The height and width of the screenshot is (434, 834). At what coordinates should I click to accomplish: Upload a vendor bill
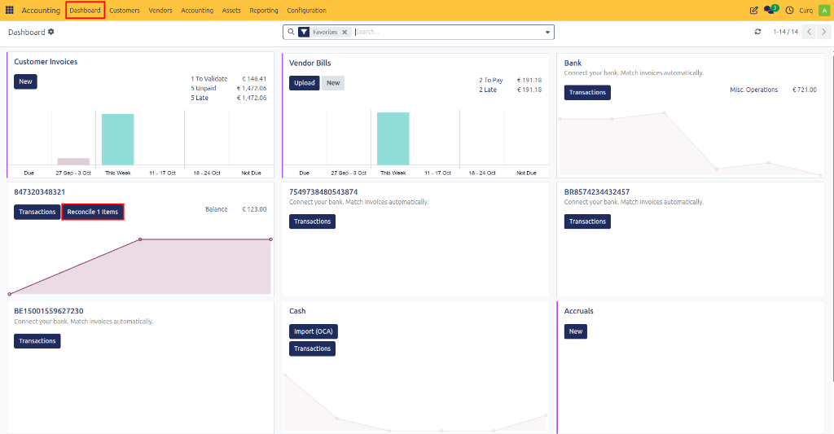coord(305,83)
